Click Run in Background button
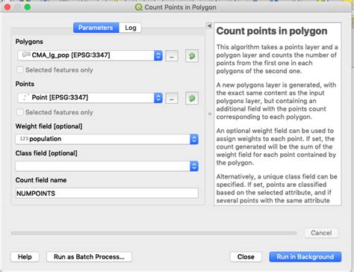Viewport: 354px width, 272px height. (x=305, y=257)
